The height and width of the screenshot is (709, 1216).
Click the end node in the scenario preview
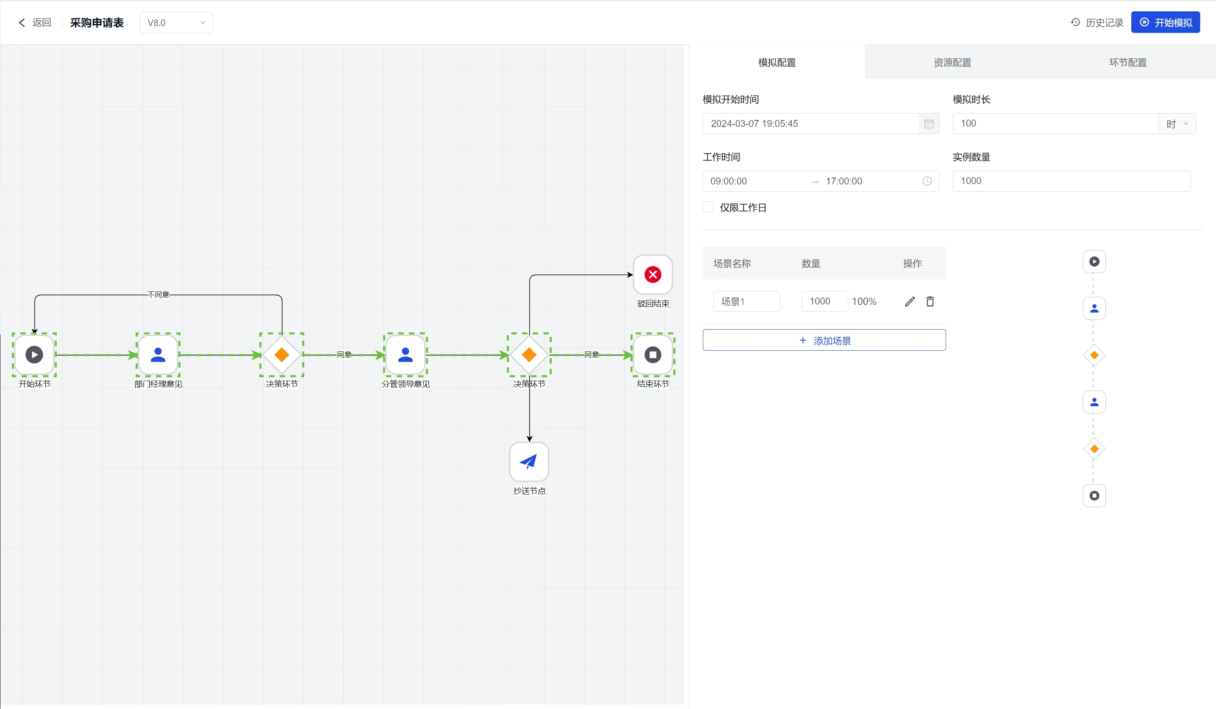tap(1094, 496)
